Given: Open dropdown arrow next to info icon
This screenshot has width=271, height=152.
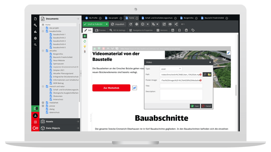Looking at the screenshot, I should click(x=148, y=24).
